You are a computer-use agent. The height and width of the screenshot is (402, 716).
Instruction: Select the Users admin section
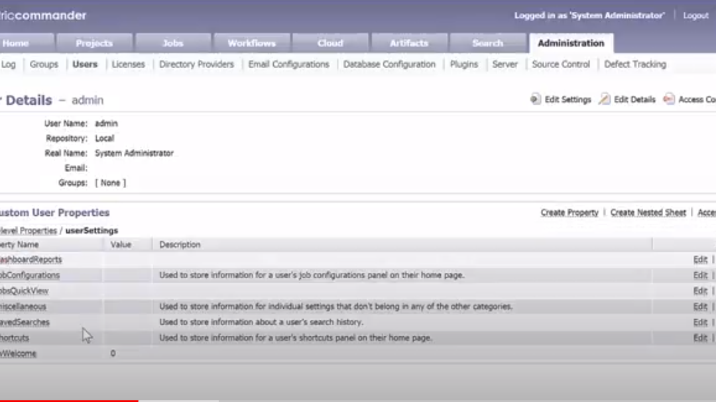pos(85,64)
